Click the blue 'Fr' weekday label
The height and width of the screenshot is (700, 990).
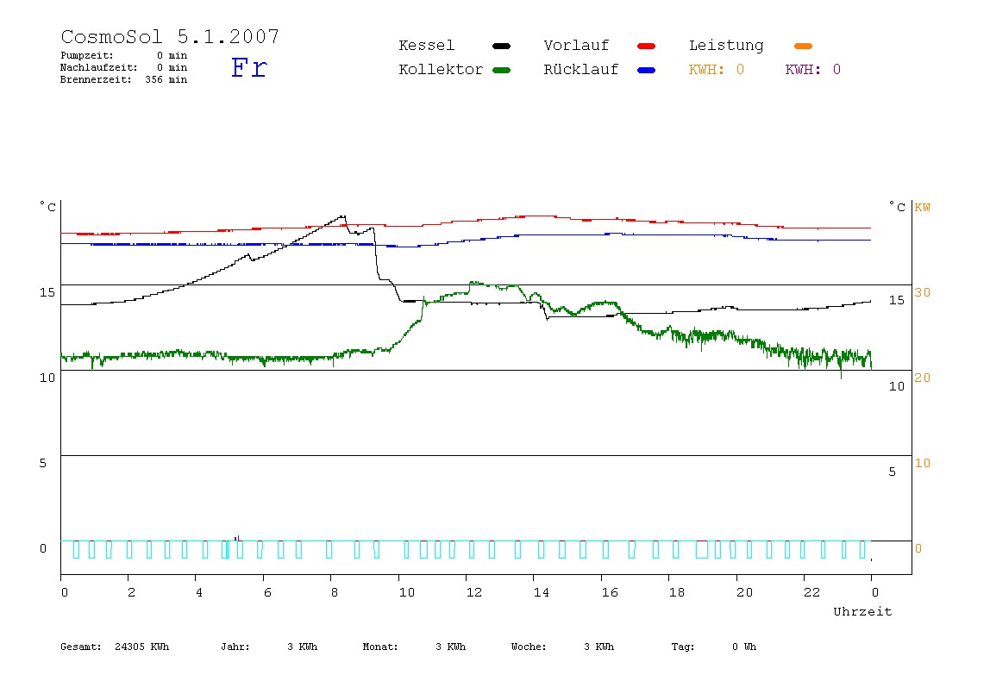pos(249,67)
